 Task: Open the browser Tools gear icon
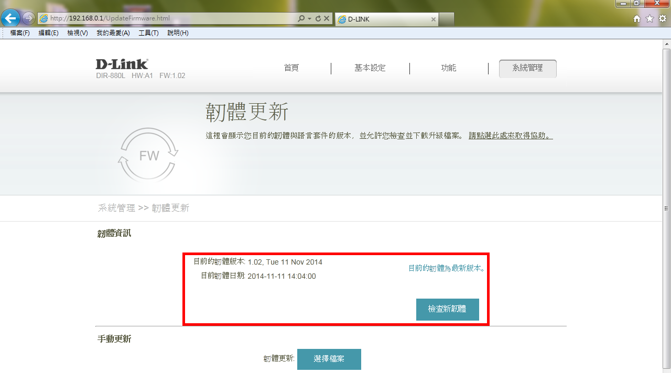click(x=662, y=19)
